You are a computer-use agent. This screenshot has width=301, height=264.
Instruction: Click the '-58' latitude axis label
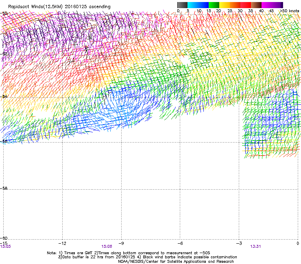coord(4,188)
